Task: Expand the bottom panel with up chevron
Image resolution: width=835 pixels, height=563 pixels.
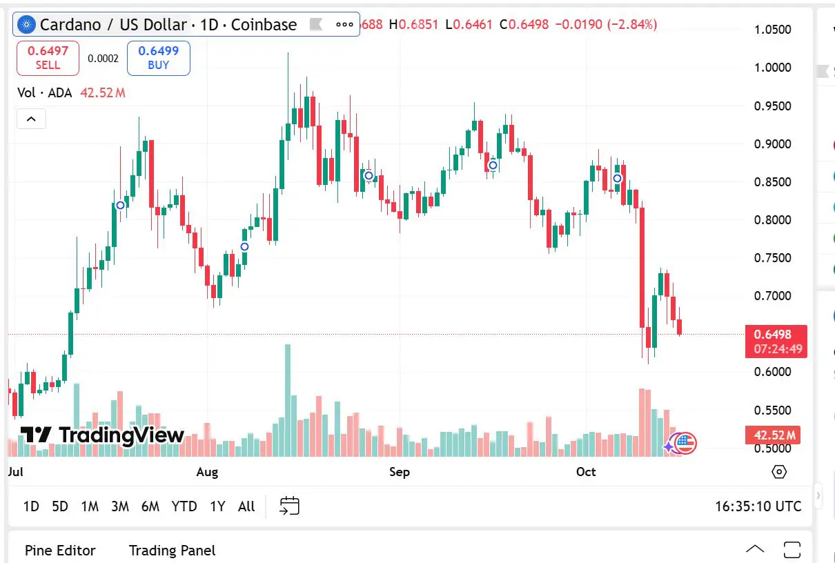Action: (x=755, y=550)
